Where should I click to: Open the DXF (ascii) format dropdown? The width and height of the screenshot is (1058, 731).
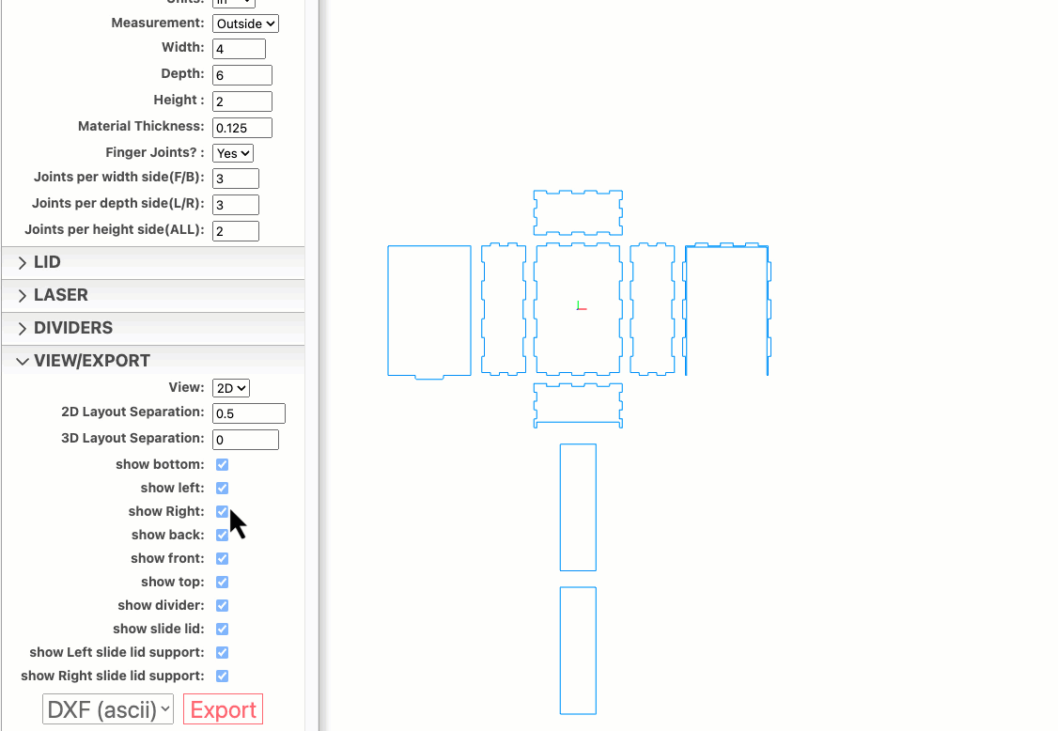[x=108, y=709]
